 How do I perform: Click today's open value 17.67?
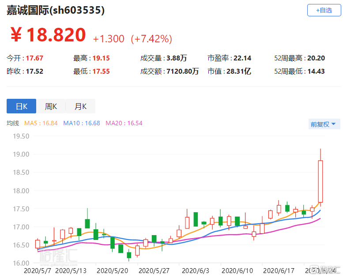point(34,58)
